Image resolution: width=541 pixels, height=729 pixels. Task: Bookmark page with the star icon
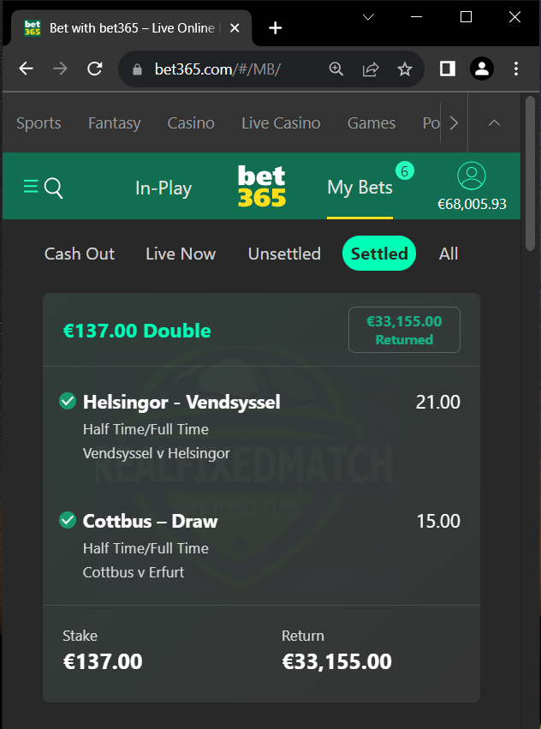[405, 69]
